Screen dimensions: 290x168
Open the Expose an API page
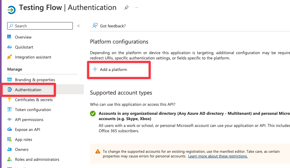tap(27, 129)
